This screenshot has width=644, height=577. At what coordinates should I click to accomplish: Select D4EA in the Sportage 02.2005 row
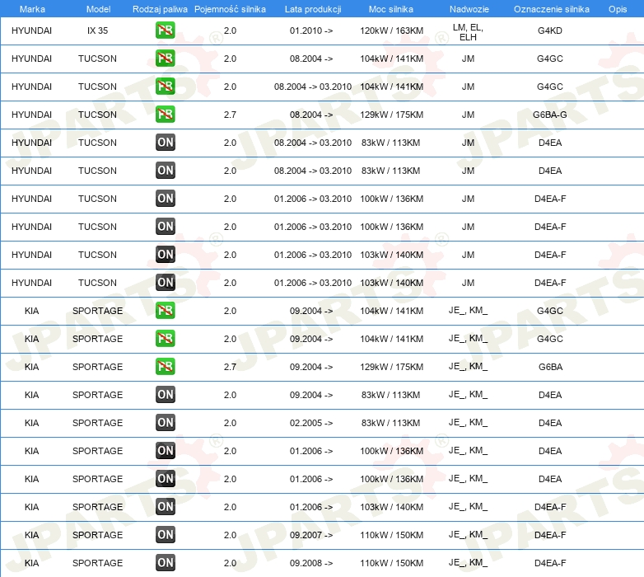click(550, 423)
